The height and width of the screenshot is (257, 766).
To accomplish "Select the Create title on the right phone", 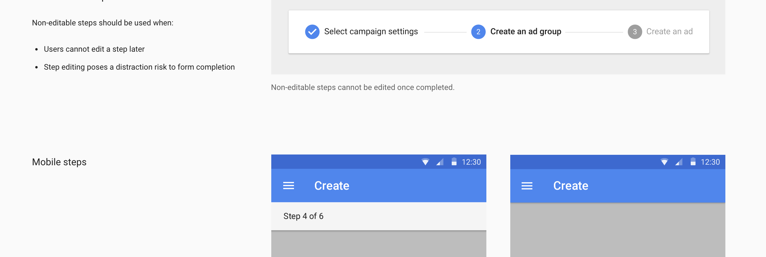I will (x=571, y=185).
